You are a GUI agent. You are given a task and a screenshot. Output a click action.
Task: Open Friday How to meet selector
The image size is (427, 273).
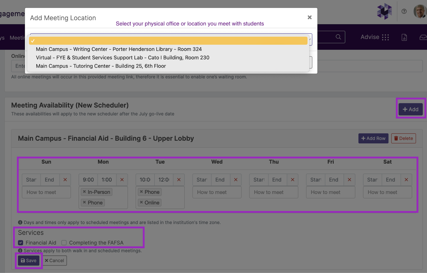[330, 192]
